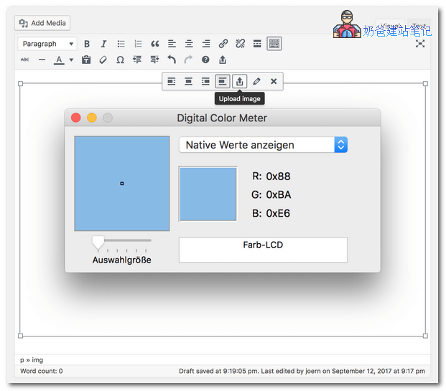
Task: Click the image Edit pencil icon
Action: pyautogui.click(x=256, y=81)
